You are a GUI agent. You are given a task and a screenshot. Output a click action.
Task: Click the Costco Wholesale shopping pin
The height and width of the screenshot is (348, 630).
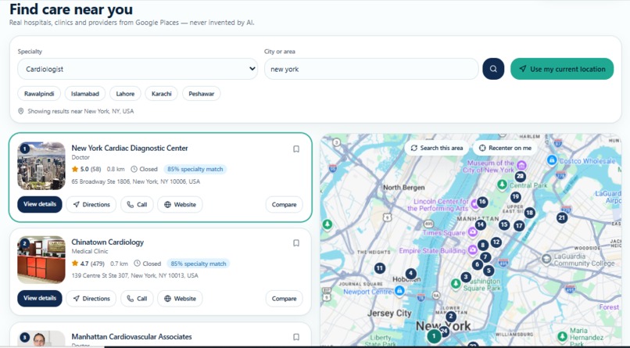point(552,160)
